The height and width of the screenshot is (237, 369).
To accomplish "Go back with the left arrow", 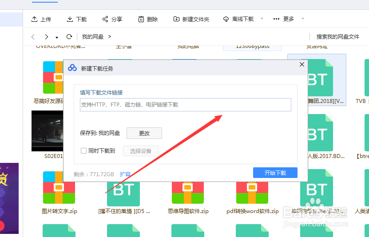I will (33, 37).
